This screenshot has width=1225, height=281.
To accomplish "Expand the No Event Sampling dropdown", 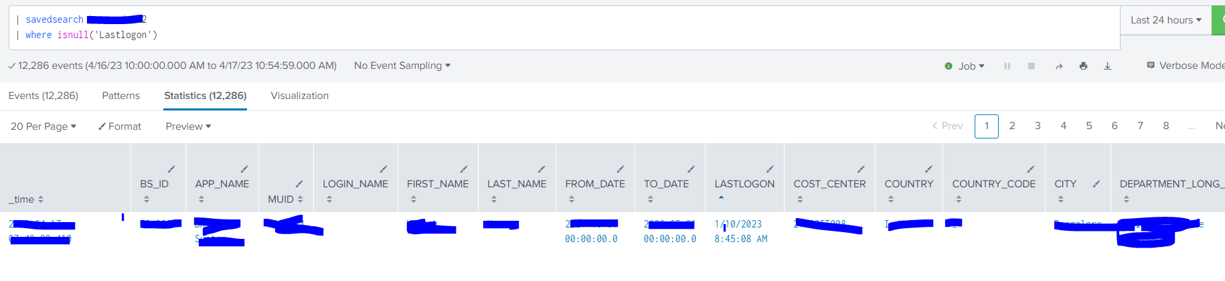I will coord(402,66).
